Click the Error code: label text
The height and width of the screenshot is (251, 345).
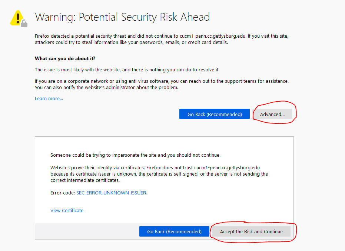pyautogui.click(x=63, y=193)
